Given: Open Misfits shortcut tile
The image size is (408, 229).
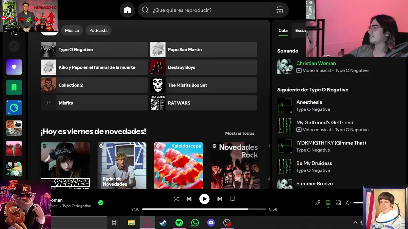Looking at the screenshot, I should pyautogui.click(x=94, y=103).
